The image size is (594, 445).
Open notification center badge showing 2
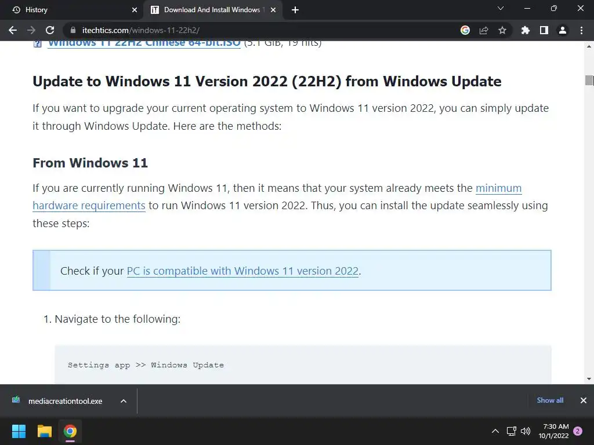(578, 431)
